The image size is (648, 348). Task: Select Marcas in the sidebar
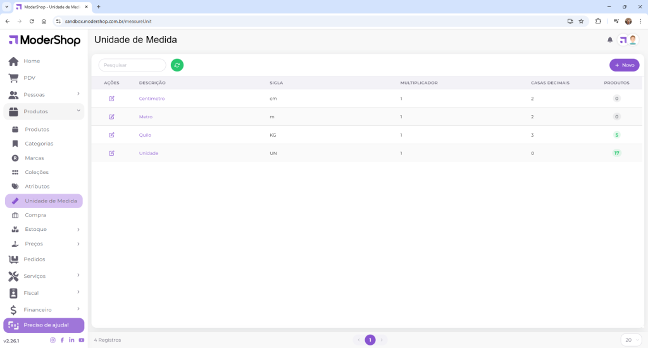(34, 158)
